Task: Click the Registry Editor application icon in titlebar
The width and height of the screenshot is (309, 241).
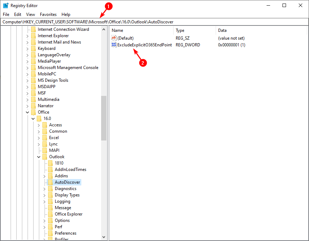Action: 5,5
